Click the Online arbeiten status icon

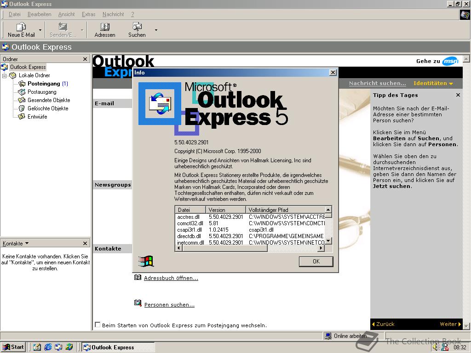tap(328, 336)
